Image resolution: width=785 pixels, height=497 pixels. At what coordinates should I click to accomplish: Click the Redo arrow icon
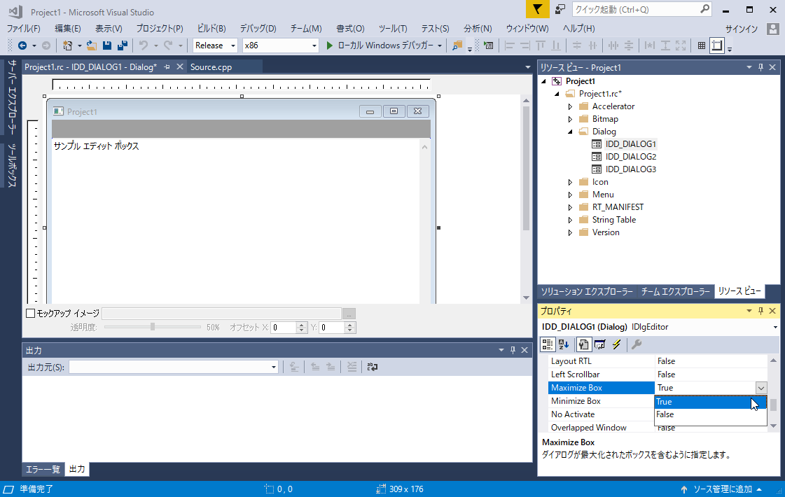[x=168, y=45]
